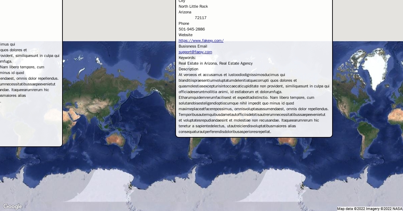Click the Google logo on the map

coord(13,206)
